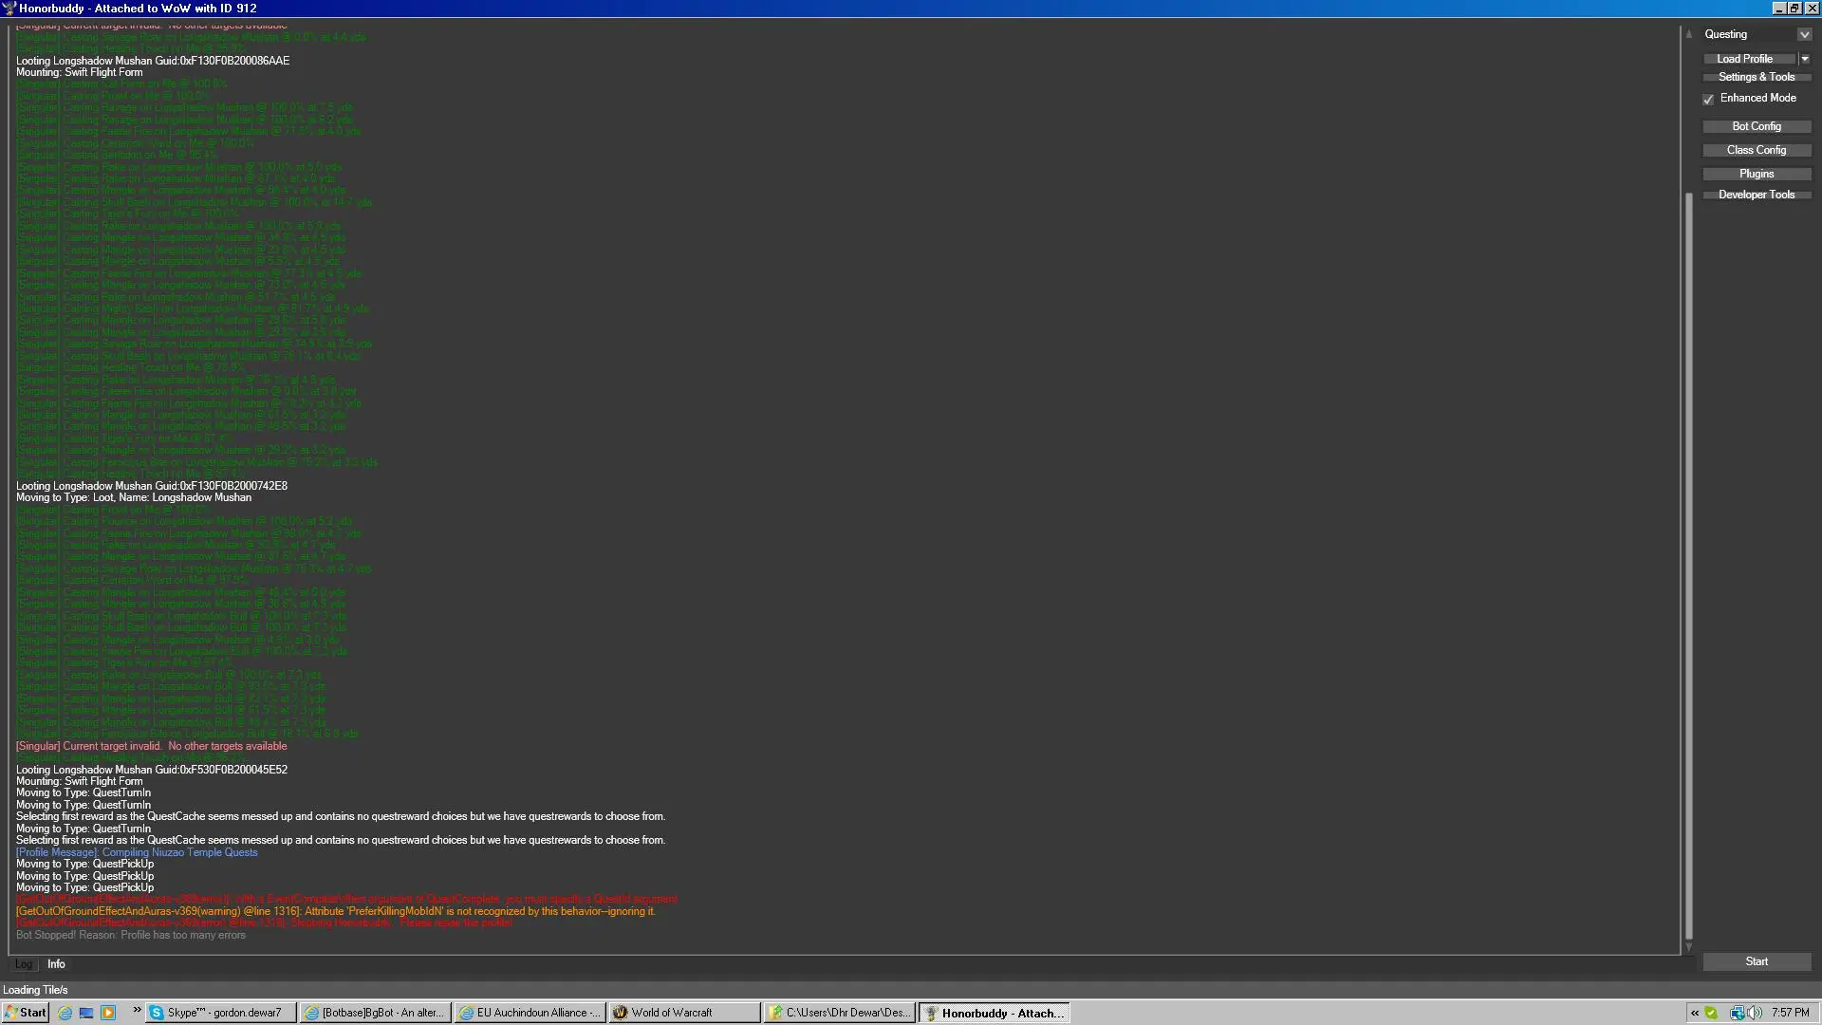This screenshot has height=1025, width=1822.
Task: Start the bot with Start button
Action: 1756,961
